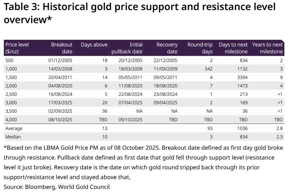
Task: Select the 'Average' row label
Action: [14, 128]
